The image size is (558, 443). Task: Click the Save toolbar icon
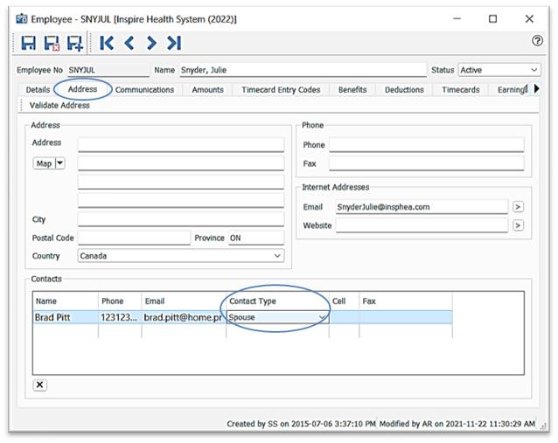29,43
